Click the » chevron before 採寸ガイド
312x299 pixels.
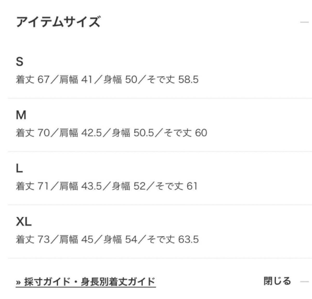pyautogui.click(x=18, y=282)
